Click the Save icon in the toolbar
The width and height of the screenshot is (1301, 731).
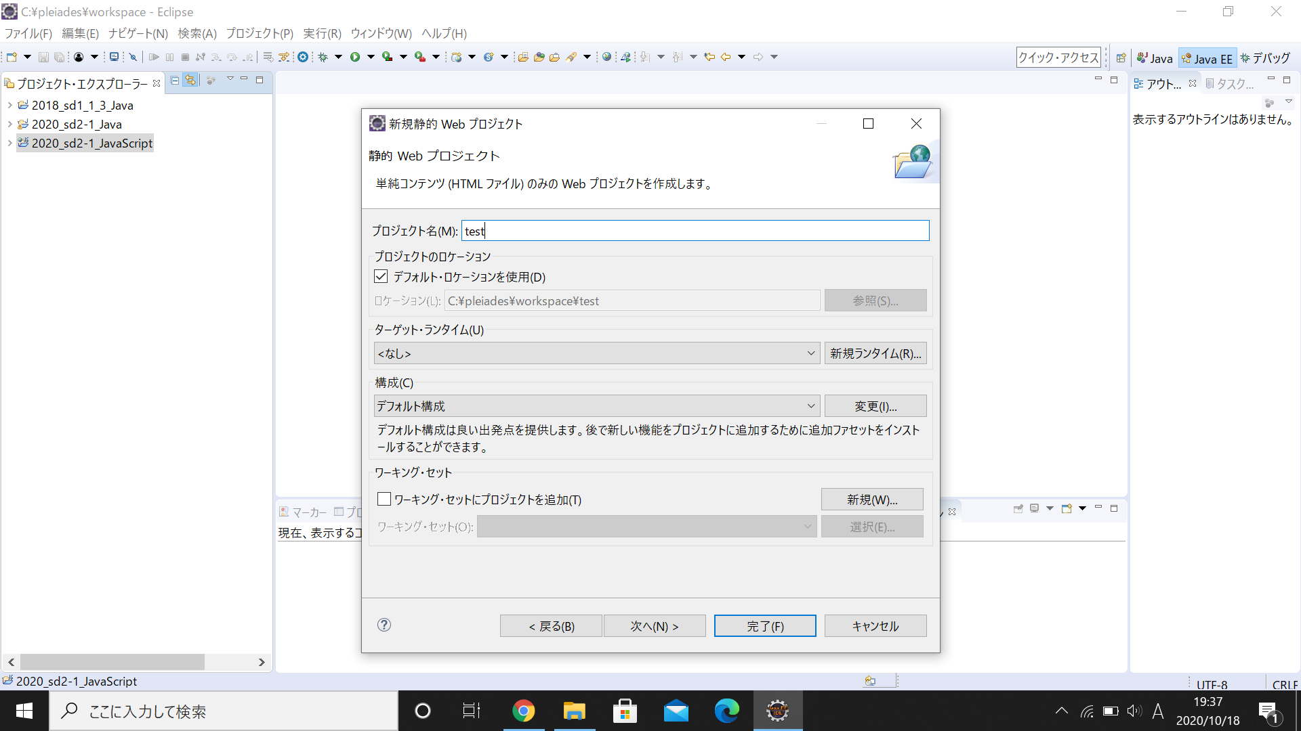[44, 57]
